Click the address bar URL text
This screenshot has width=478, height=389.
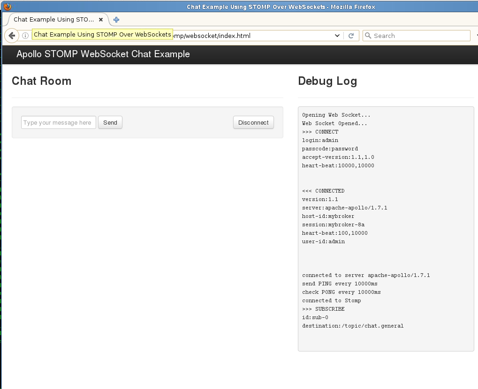tap(212, 36)
